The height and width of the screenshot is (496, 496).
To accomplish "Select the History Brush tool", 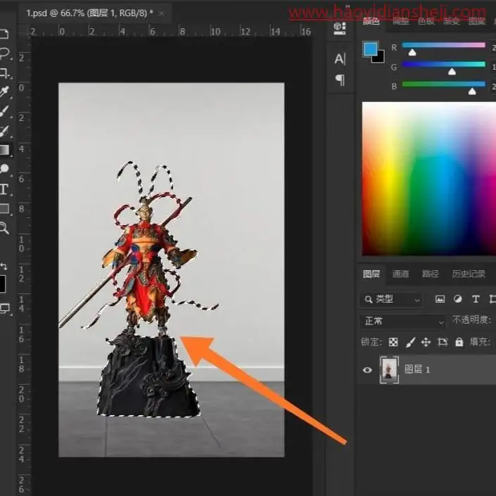I will point(4,131).
